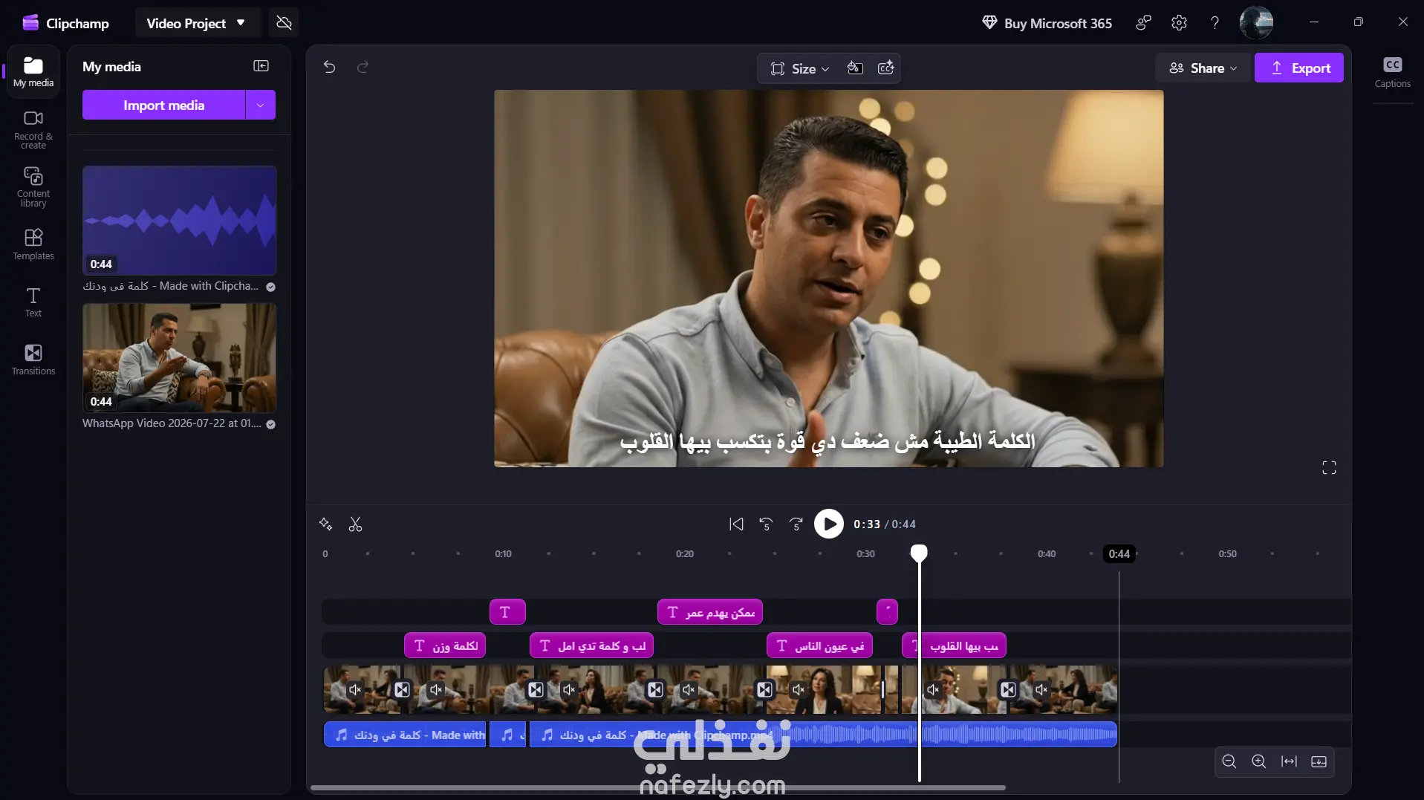This screenshot has height=800, width=1424.
Task: Click the timeline playhead handle
Action: [x=919, y=553]
